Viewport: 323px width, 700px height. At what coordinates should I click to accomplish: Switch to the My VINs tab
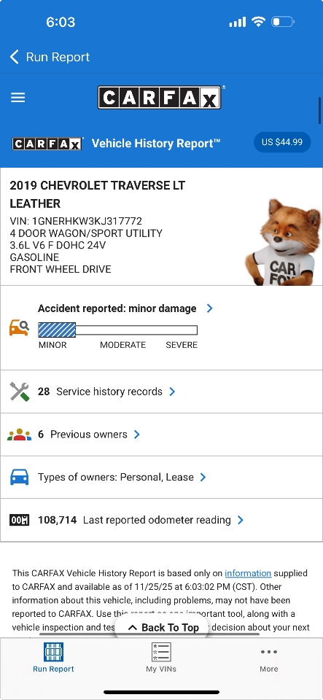pyautogui.click(x=161, y=658)
